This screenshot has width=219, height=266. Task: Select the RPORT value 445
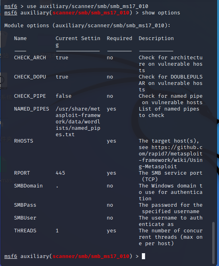click(x=60, y=173)
